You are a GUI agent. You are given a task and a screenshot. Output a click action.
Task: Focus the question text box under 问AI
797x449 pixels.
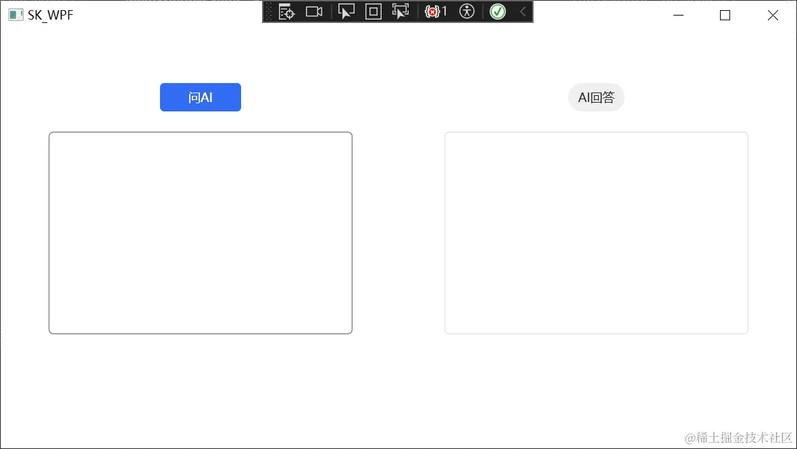coord(201,233)
